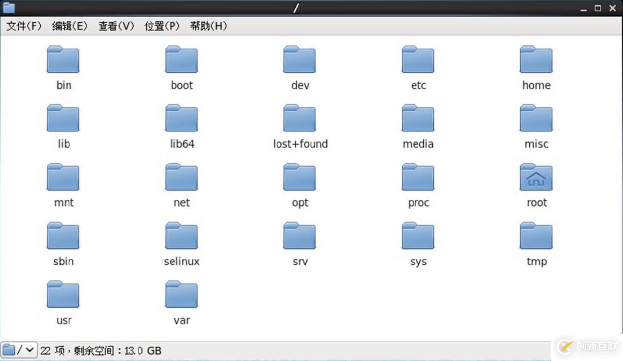Open the etc folder
This screenshot has width=623, height=361.
(417, 59)
